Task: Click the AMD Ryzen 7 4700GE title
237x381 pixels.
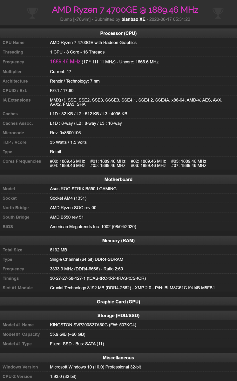Action: coord(125,10)
